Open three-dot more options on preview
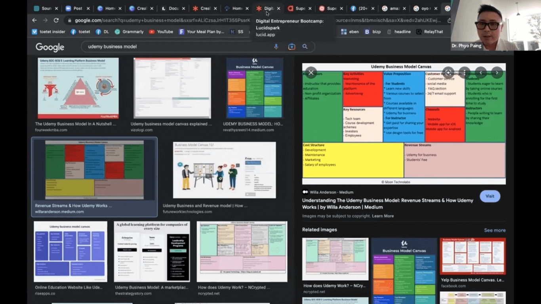Screen dimensions: 541x304 (x=465, y=72)
